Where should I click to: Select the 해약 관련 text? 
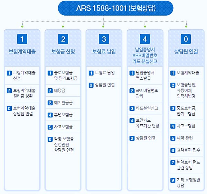click(x=185, y=138)
